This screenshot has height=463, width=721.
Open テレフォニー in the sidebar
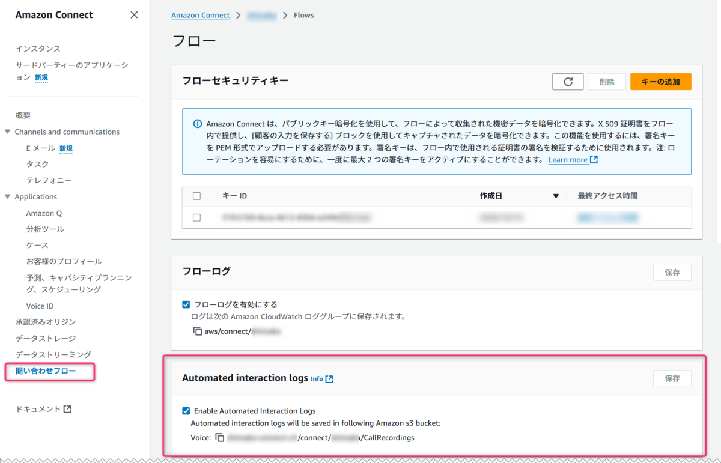(x=49, y=180)
